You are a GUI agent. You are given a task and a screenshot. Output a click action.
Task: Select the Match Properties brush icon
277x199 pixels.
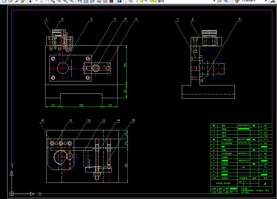[17, 1]
